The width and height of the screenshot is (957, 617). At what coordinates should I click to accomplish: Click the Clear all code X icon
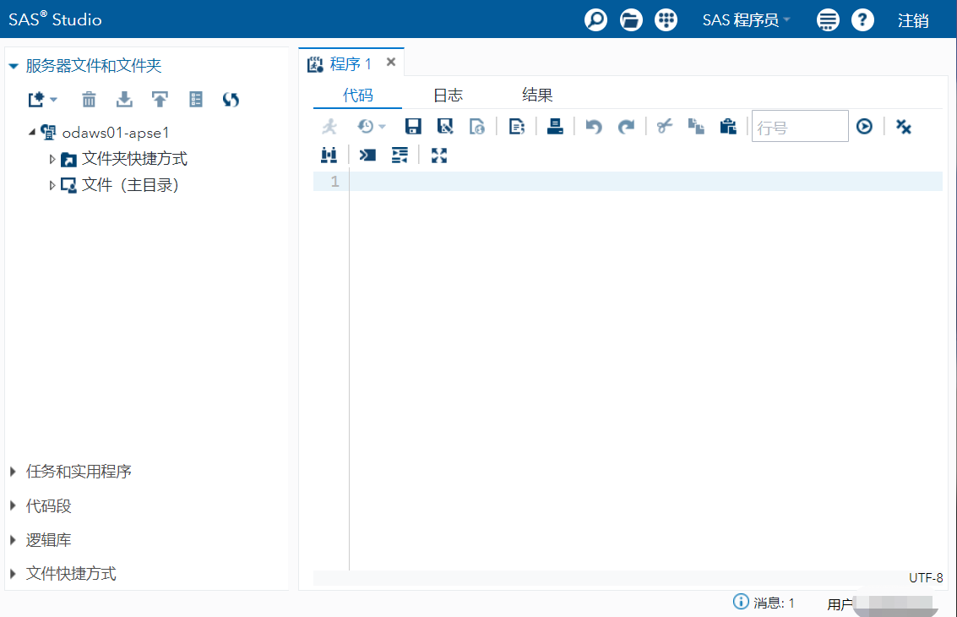point(903,127)
